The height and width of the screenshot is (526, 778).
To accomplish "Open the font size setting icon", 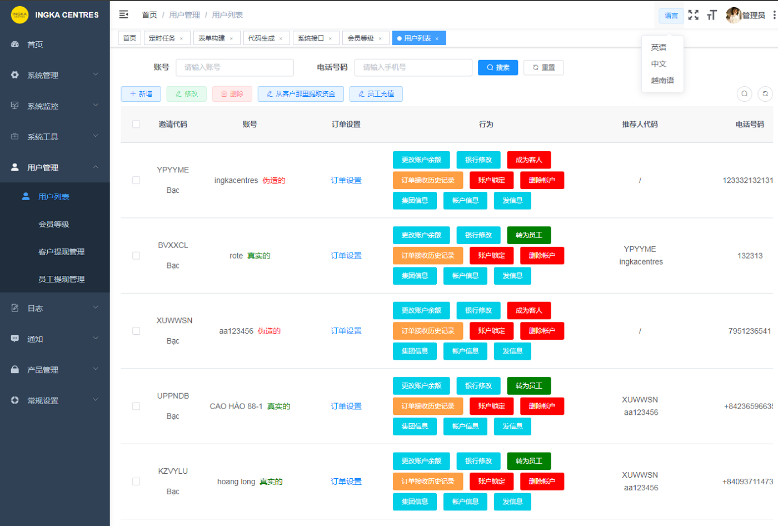I will click(x=711, y=15).
